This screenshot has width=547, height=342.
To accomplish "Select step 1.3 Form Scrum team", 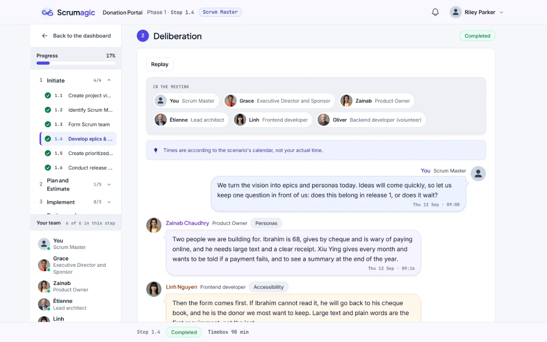I will point(78,124).
